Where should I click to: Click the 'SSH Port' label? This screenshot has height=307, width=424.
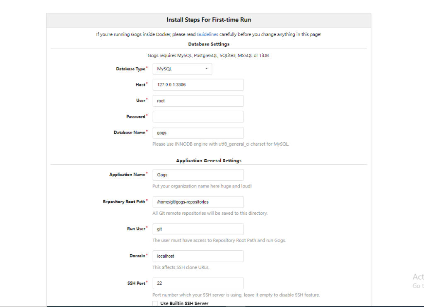136,283
